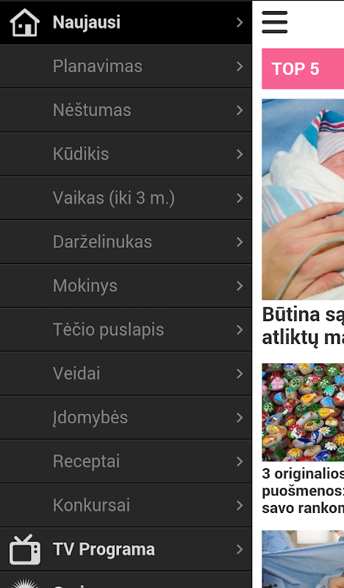Viewport: 344px width, 588px height.
Task: Tap the arrow next to Receptai
Action: coord(240,462)
